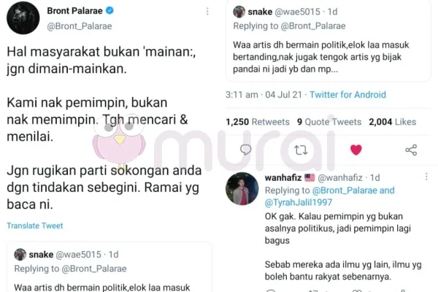The height and width of the screenshot is (292, 438).
Task: View the 9 Quote Tweets list
Action: 329,122
